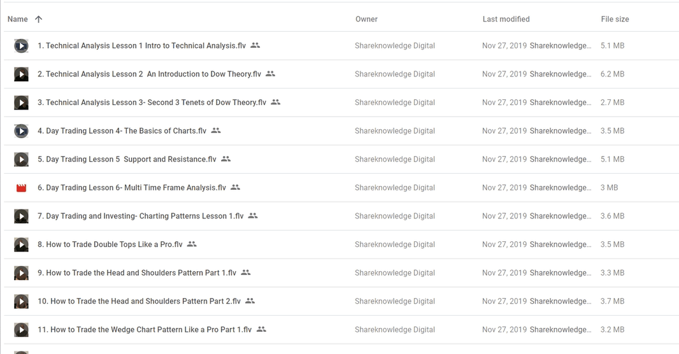Click video thumbnail for Double Tops Like a Pro
Viewport: 679px width, 354px height.
coord(21,244)
